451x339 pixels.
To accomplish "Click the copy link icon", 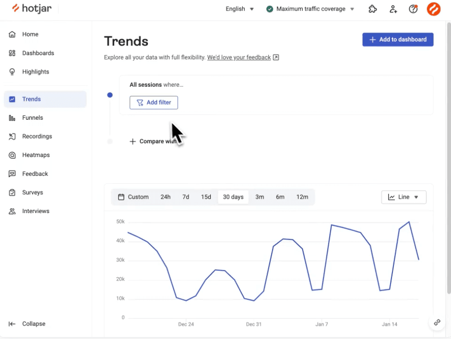I will pos(437,322).
